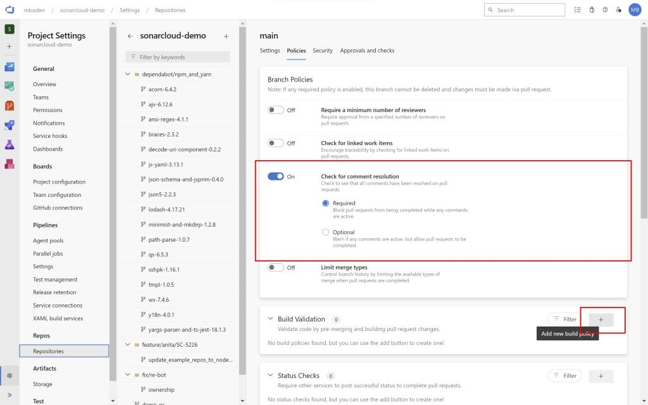Screen dimensions: 648x405
Task: Click the back arrow beside sonarcloud-demo
Action: click(x=130, y=36)
